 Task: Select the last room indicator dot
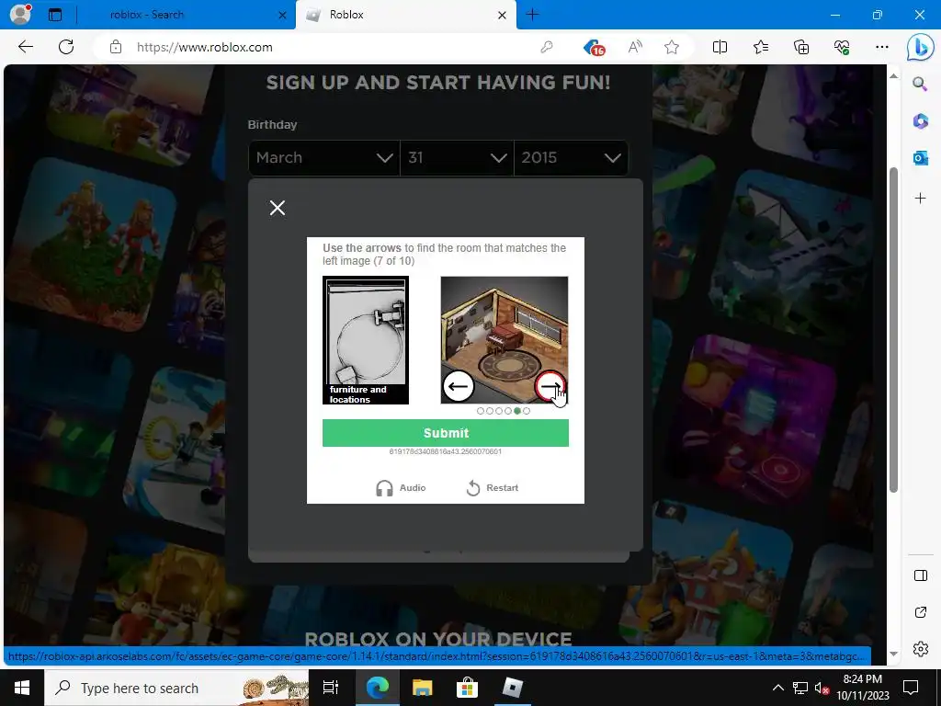tap(527, 411)
